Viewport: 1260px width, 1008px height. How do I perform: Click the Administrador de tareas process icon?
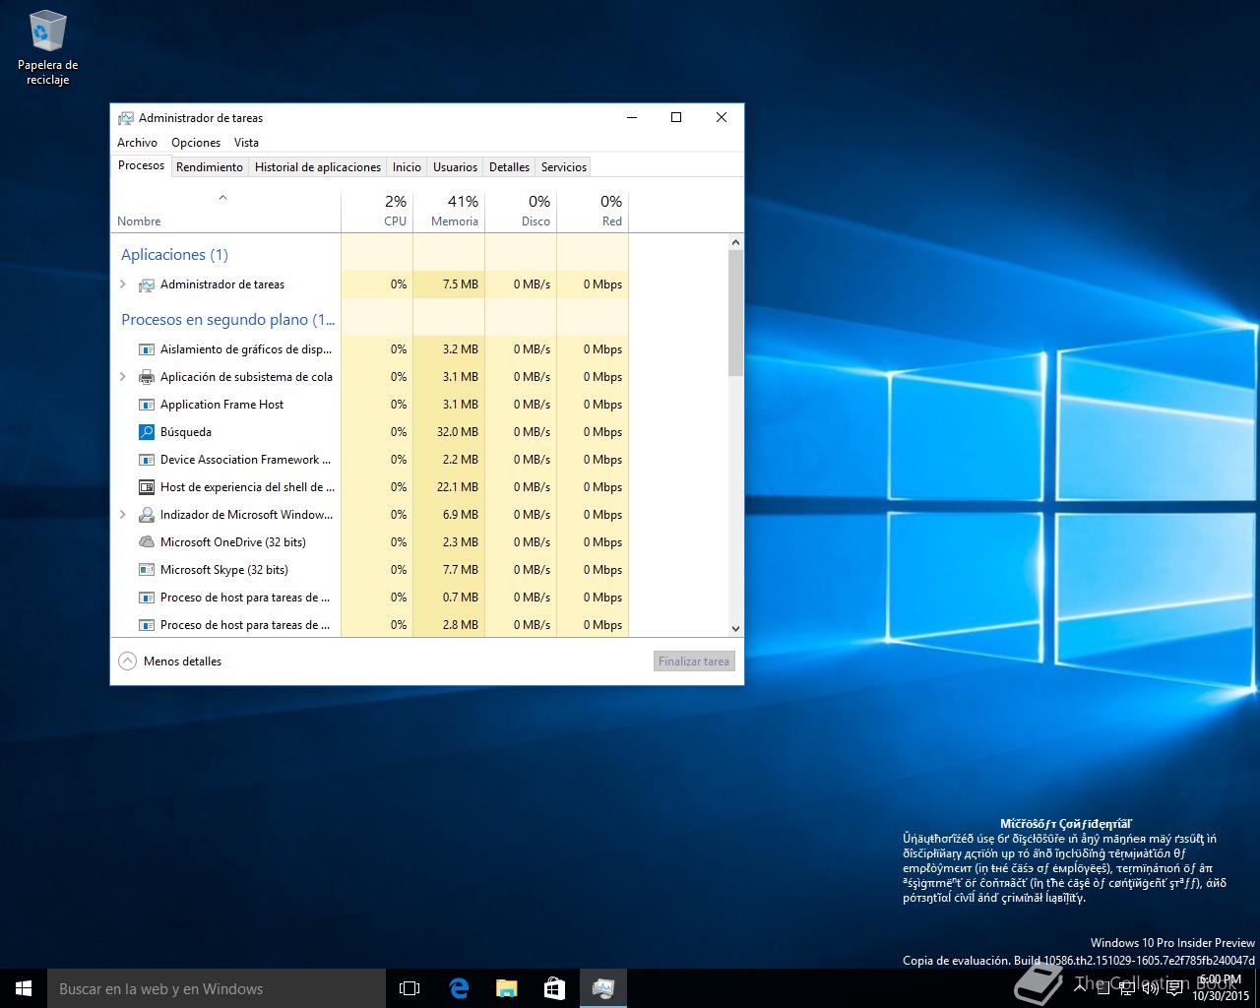pyautogui.click(x=147, y=284)
